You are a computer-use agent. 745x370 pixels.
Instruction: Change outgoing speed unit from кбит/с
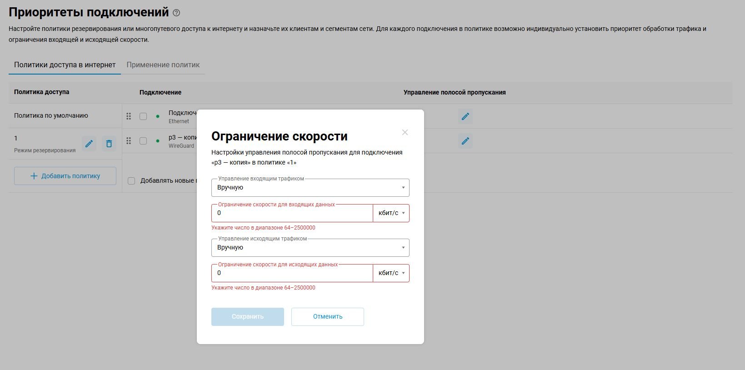[391, 273]
